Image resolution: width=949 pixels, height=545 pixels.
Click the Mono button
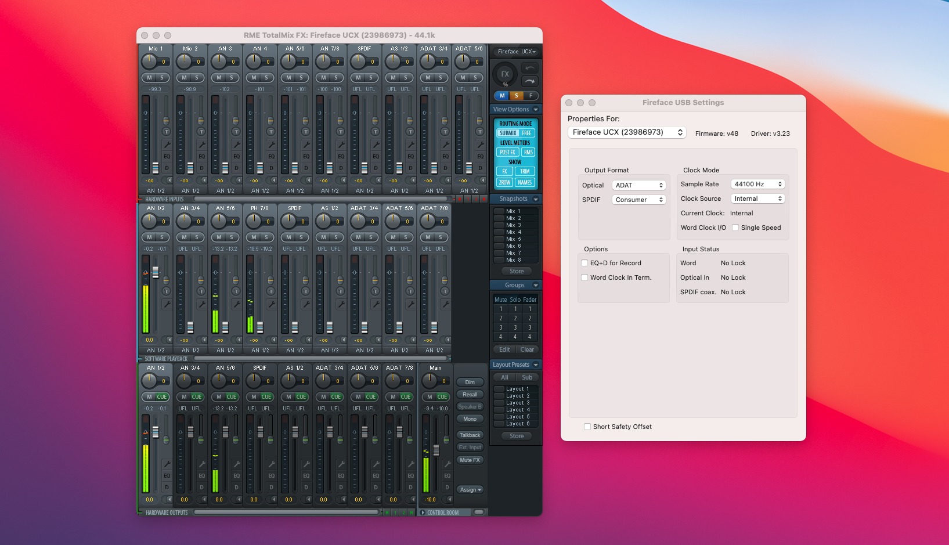(x=470, y=419)
